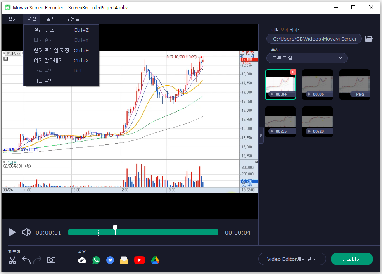Viewport: 382px width, 274px height.
Task: Click the dotted cut marker on timeline
Action: [x=98, y=232]
